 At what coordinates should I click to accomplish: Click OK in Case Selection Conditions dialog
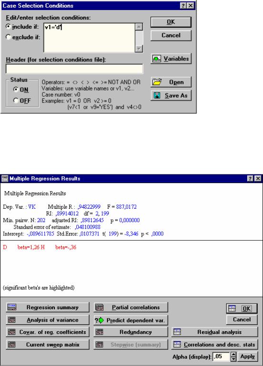[x=171, y=22]
